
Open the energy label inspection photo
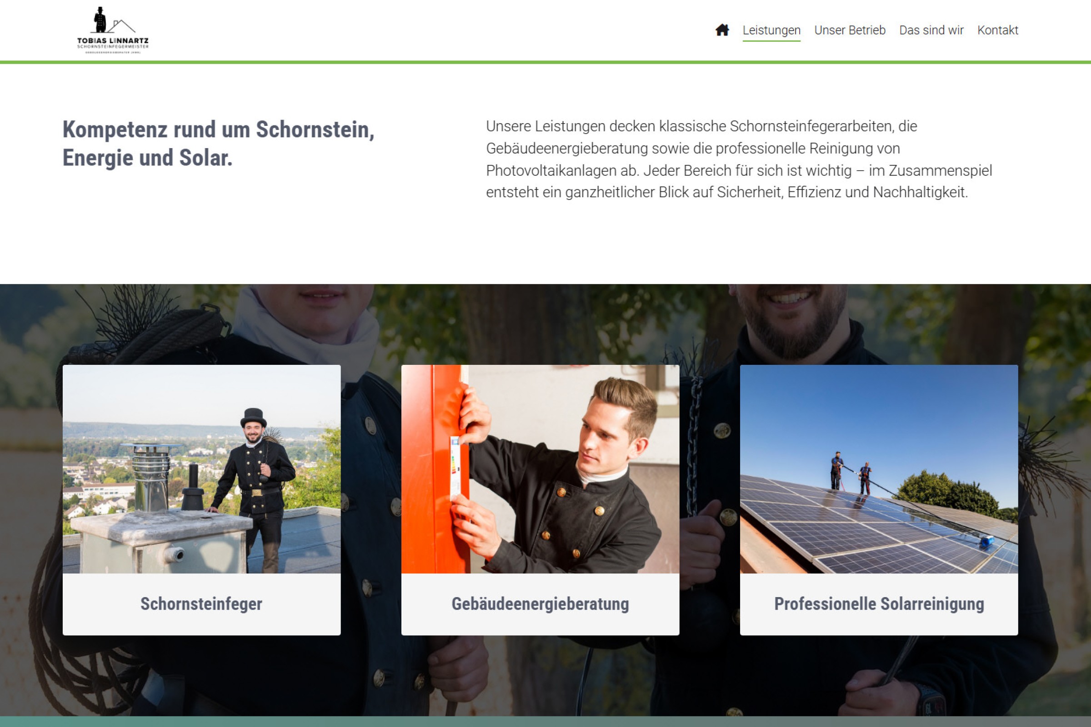coord(540,469)
